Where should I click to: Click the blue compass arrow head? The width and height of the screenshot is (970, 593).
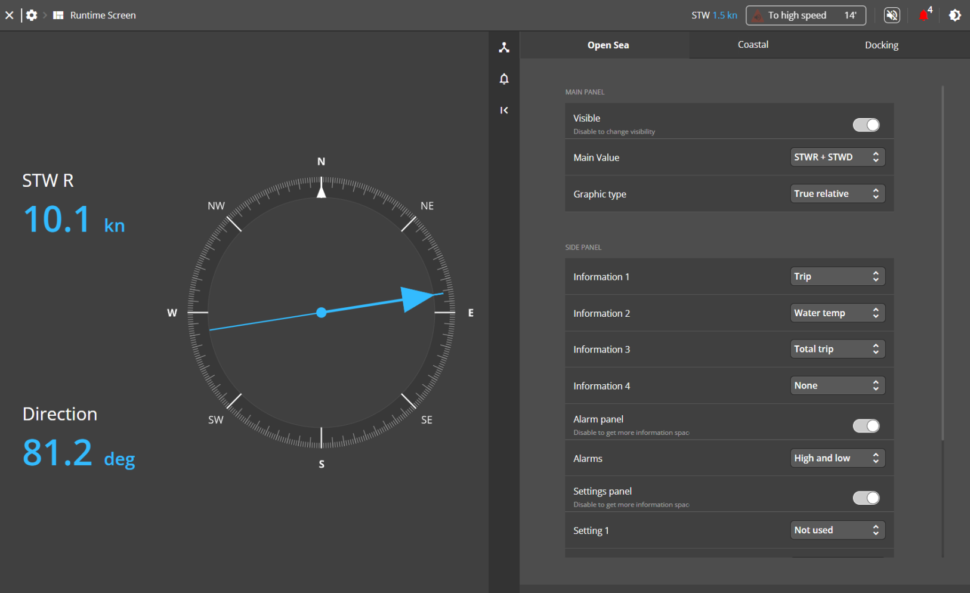point(418,298)
